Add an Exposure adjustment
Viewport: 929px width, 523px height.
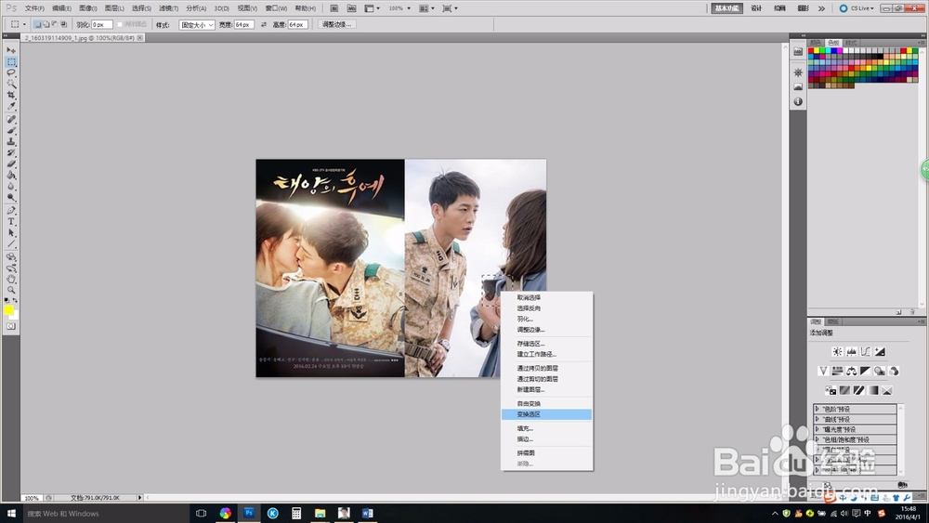click(x=880, y=352)
